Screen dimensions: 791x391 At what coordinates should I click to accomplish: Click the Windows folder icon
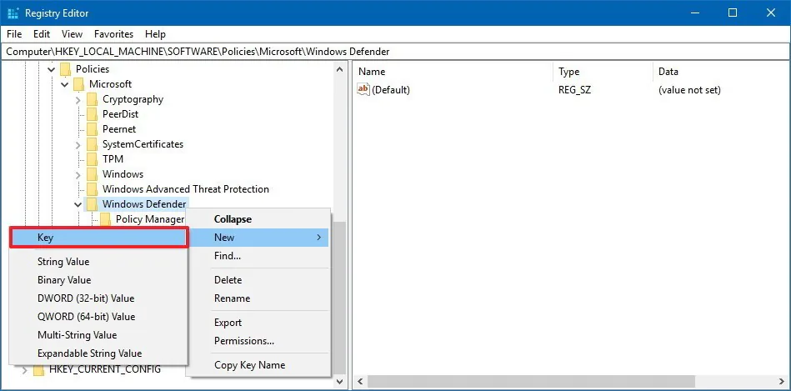(x=92, y=174)
